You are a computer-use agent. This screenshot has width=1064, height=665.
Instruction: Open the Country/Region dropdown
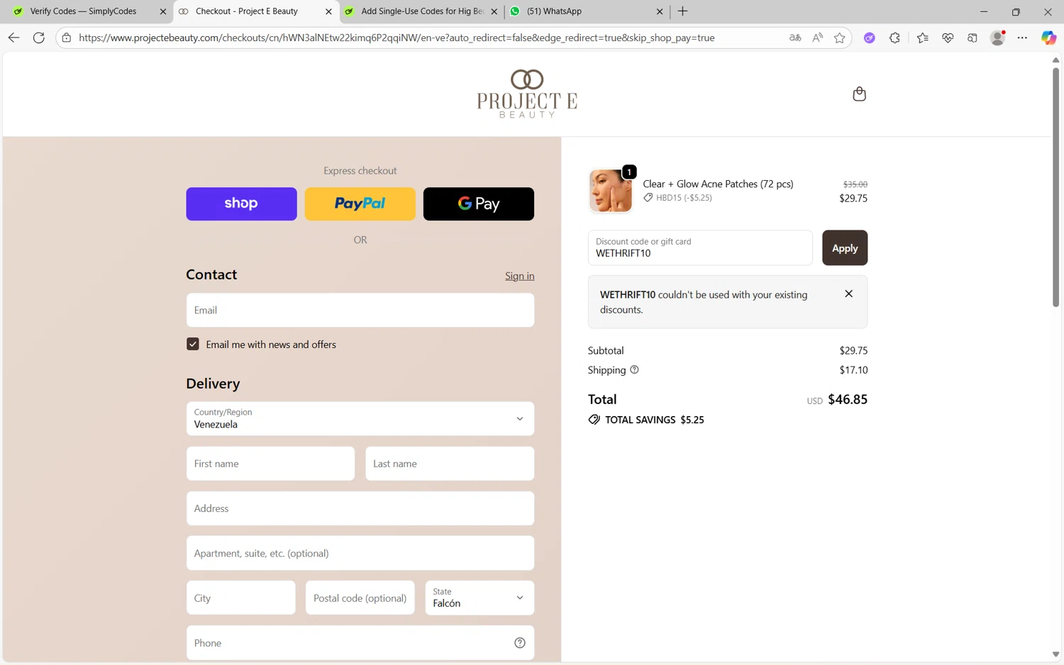tap(360, 418)
